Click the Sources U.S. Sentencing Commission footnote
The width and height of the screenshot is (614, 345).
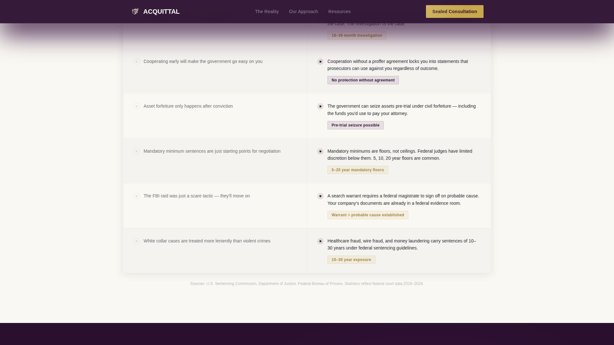coord(307,284)
